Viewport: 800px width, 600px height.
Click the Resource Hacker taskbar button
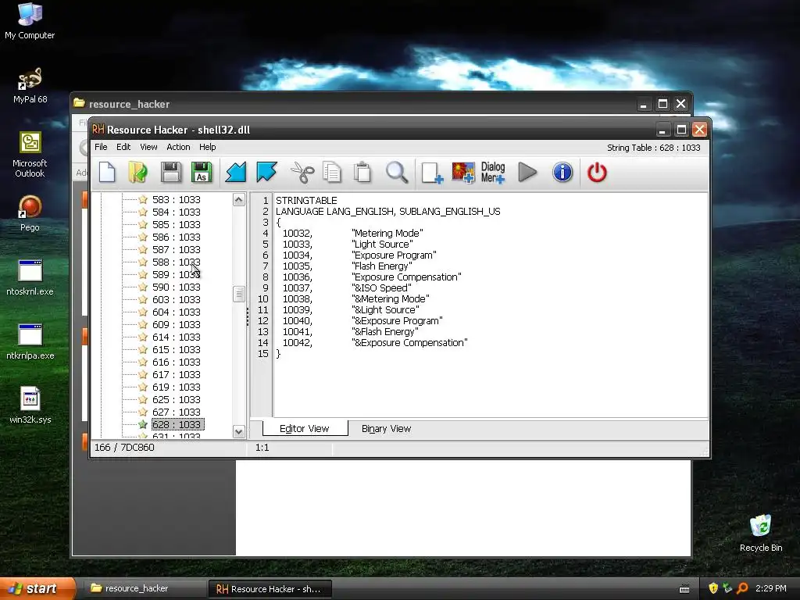[x=270, y=589]
